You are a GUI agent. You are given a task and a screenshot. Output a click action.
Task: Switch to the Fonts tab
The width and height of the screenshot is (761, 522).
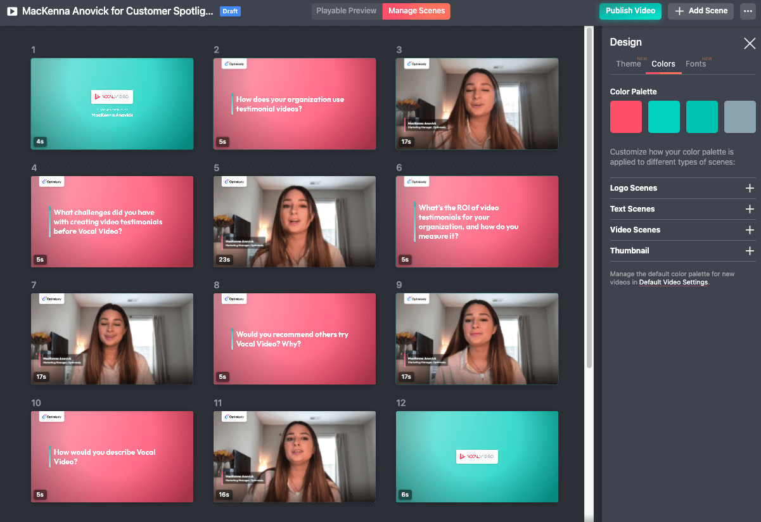pyautogui.click(x=696, y=63)
